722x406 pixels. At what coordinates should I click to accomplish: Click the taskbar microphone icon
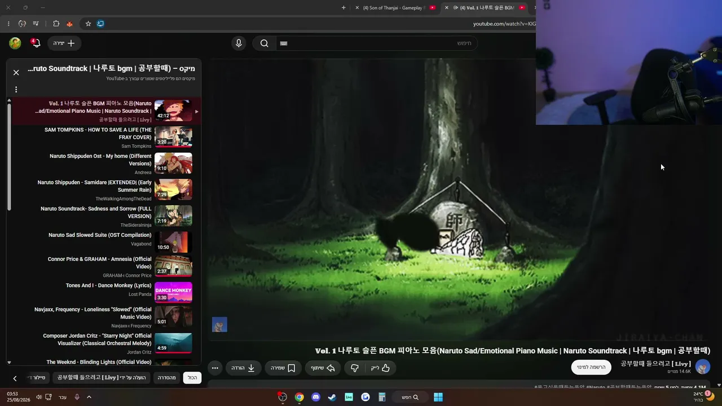point(77,397)
